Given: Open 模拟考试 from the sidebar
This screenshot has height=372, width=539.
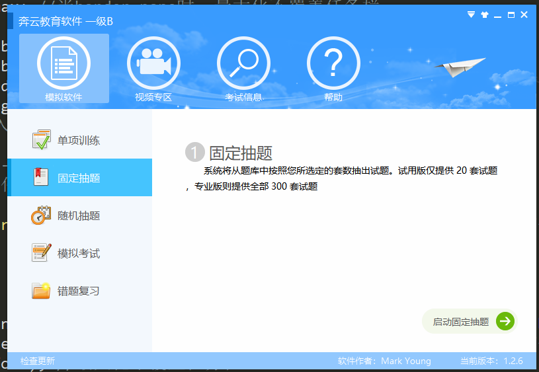Looking at the screenshot, I should point(79,253).
